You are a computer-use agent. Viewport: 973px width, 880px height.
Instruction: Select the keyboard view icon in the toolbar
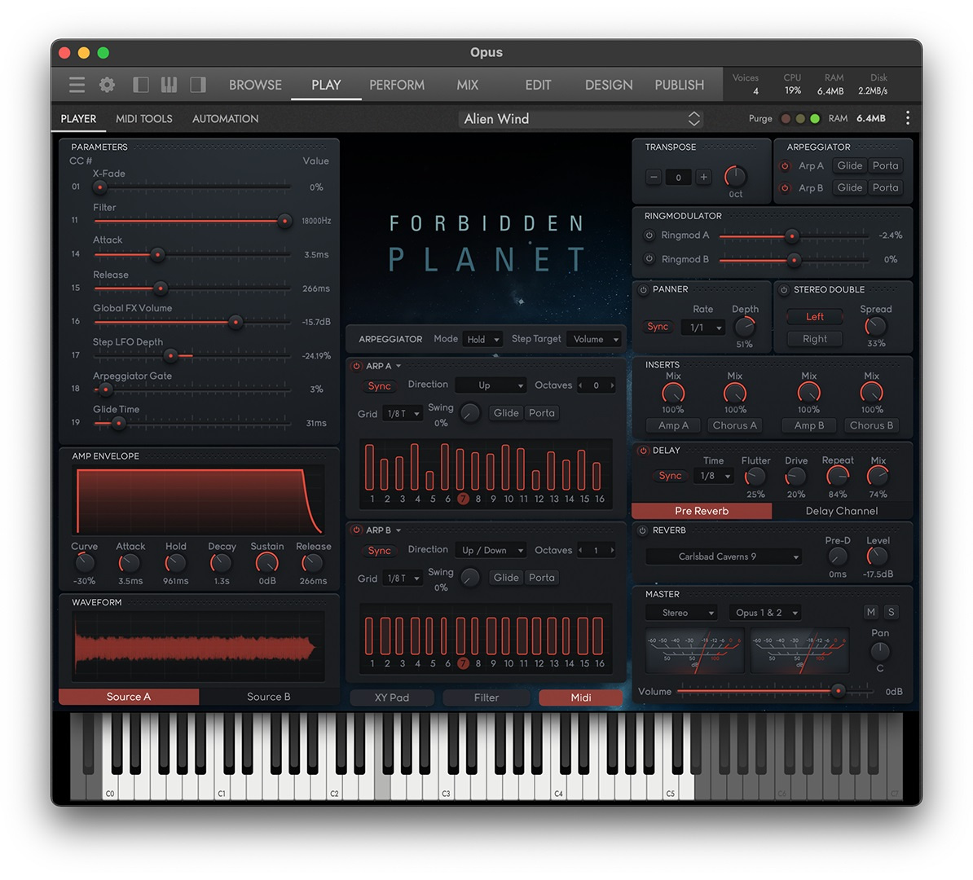169,85
